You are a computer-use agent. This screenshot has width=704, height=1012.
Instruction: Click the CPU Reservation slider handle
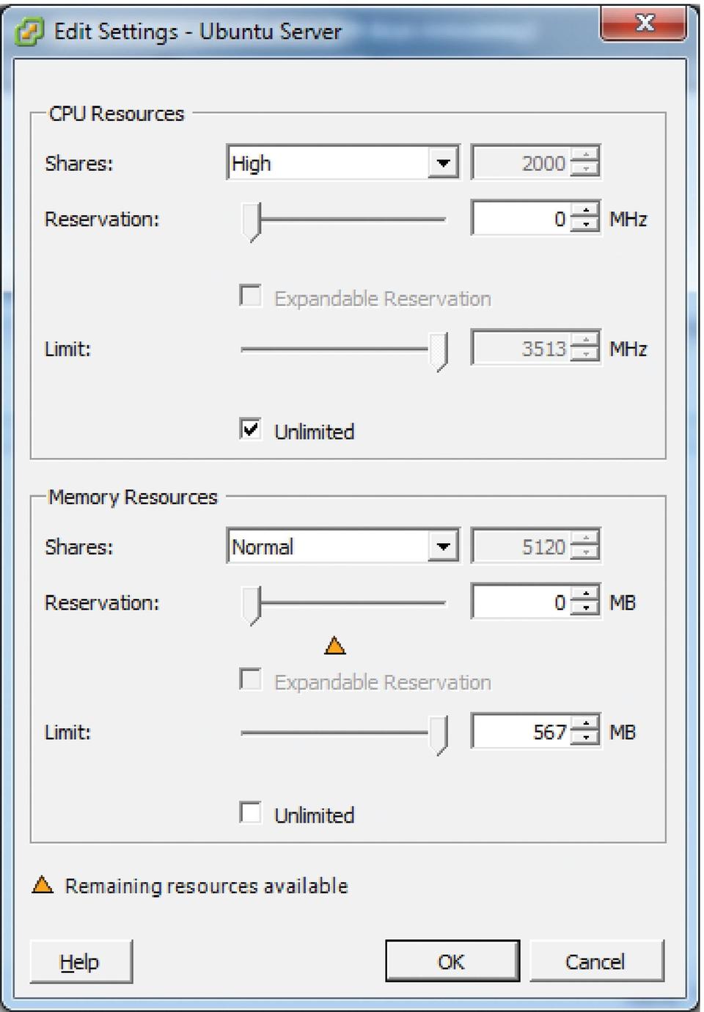(252, 220)
